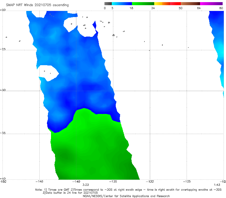Click the longitude label -135
This screenshot has width=226, height=198.
[x=113, y=182]
